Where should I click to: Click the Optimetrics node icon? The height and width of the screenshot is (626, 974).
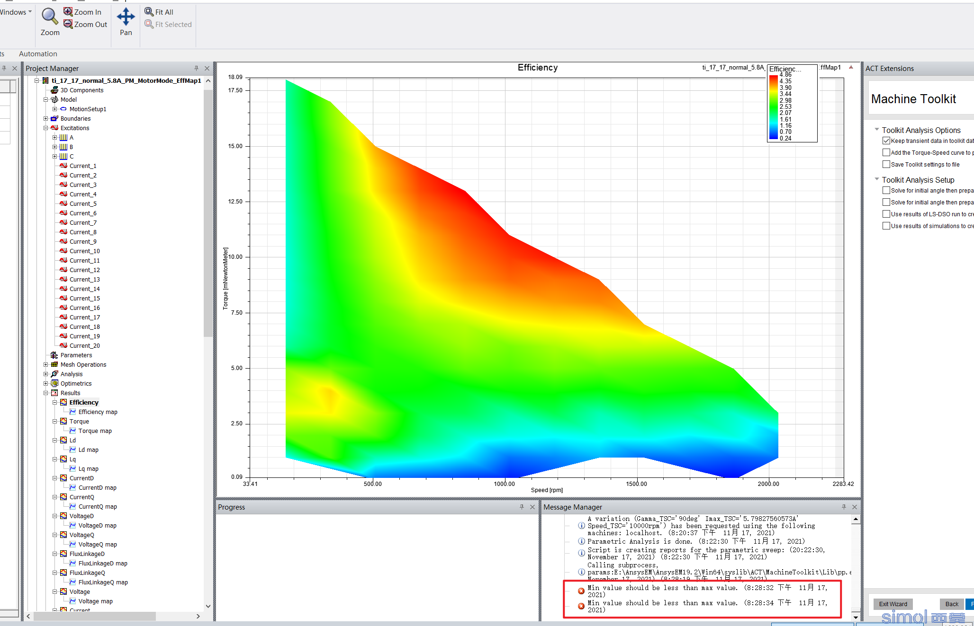(x=54, y=383)
